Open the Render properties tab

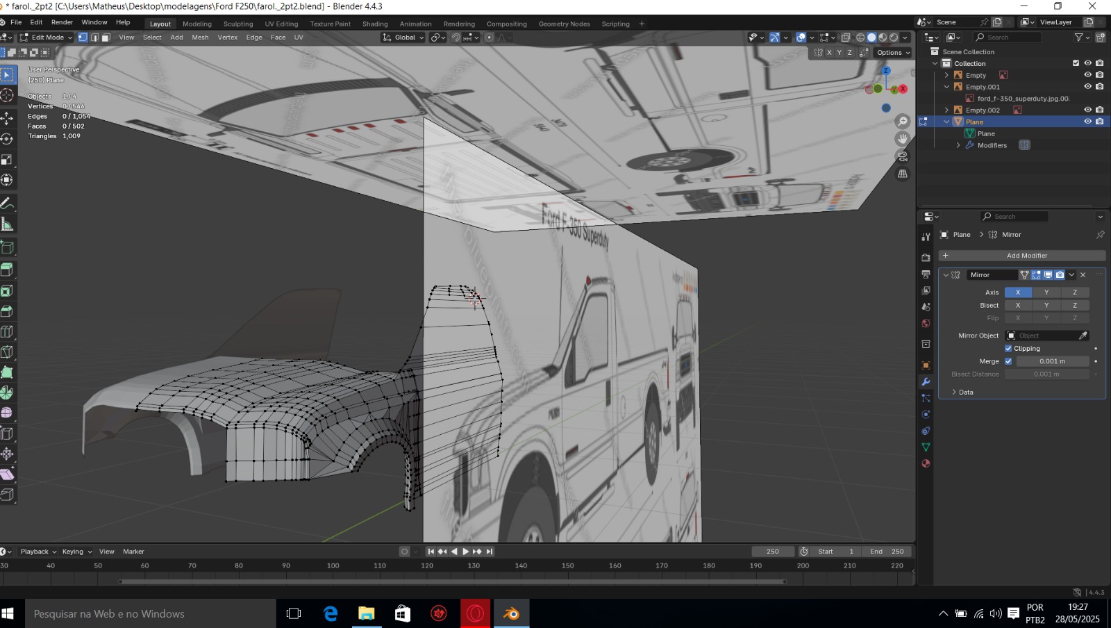(926, 258)
